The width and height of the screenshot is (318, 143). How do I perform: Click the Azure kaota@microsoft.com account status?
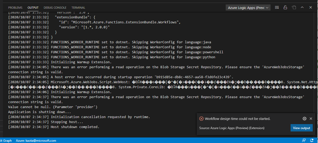36,141
